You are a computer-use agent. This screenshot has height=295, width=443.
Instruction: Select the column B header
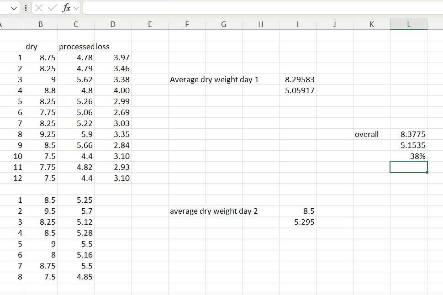[x=40, y=25]
